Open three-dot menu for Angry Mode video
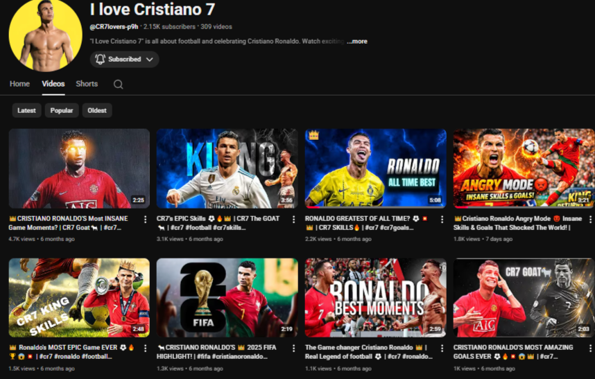 (589, 220)
